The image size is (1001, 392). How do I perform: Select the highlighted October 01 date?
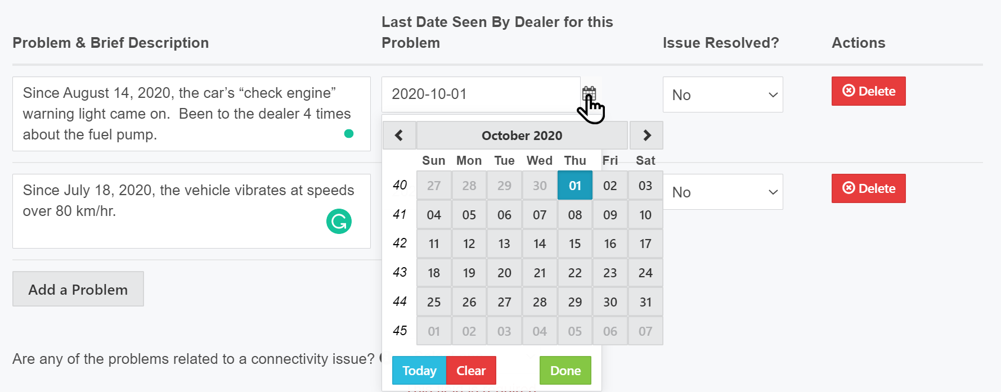574,186
